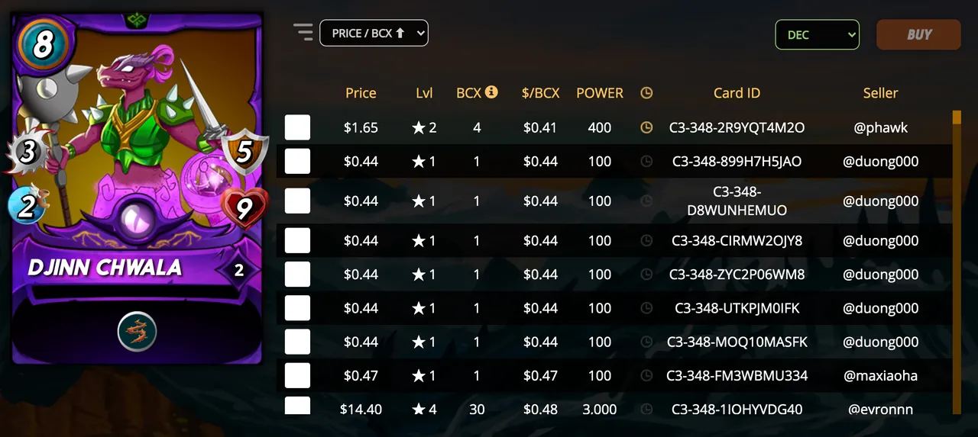
Task: Click the armor shield icon showing 5
Action: 244,153
